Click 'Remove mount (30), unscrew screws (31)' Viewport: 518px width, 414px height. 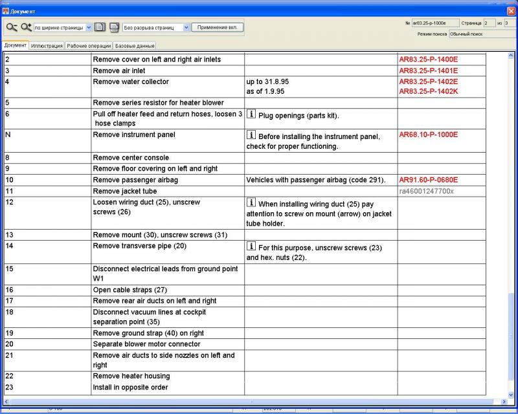pyautogui.click(x=160, y=235)
